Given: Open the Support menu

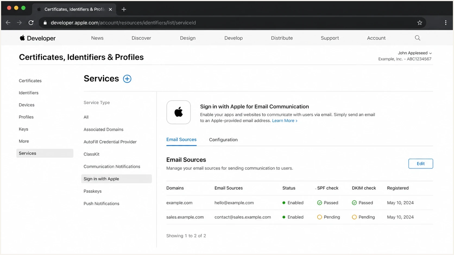Looking at the screenshot, I should pos(330,38).
